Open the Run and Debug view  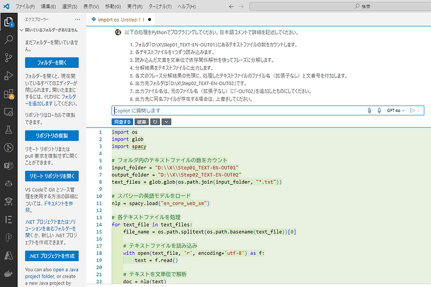pyautogui.click(x=9, y=75)
